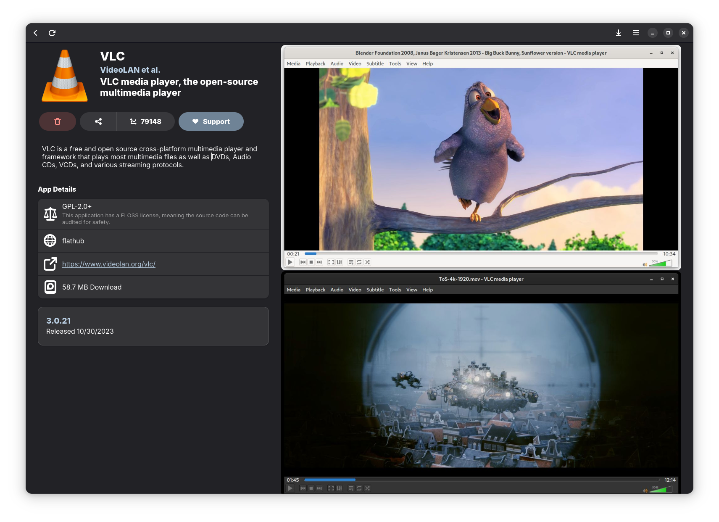
Task: Click Playback menu in Big Buck Bunny screenshot
Action: point(316,63)
